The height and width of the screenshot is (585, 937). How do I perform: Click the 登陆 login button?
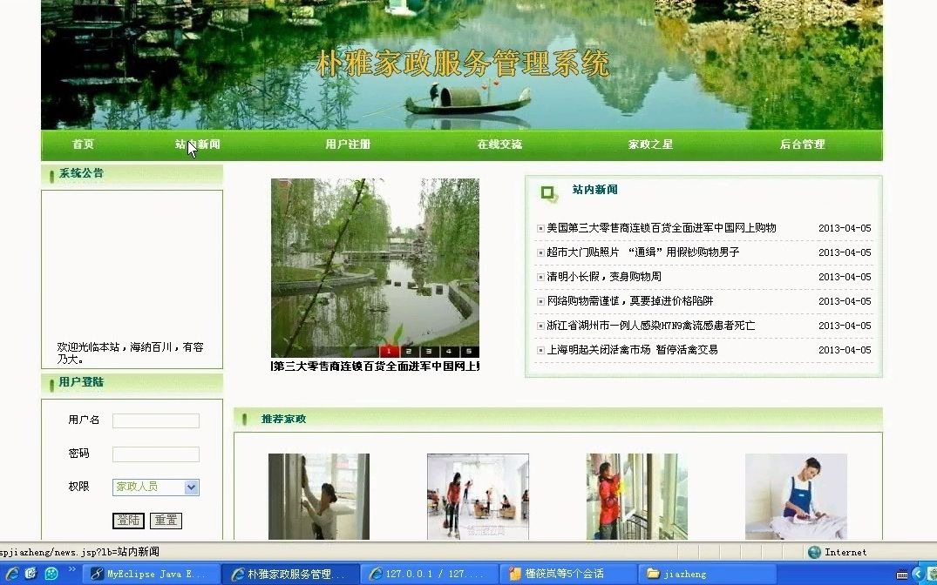[127, 520]
